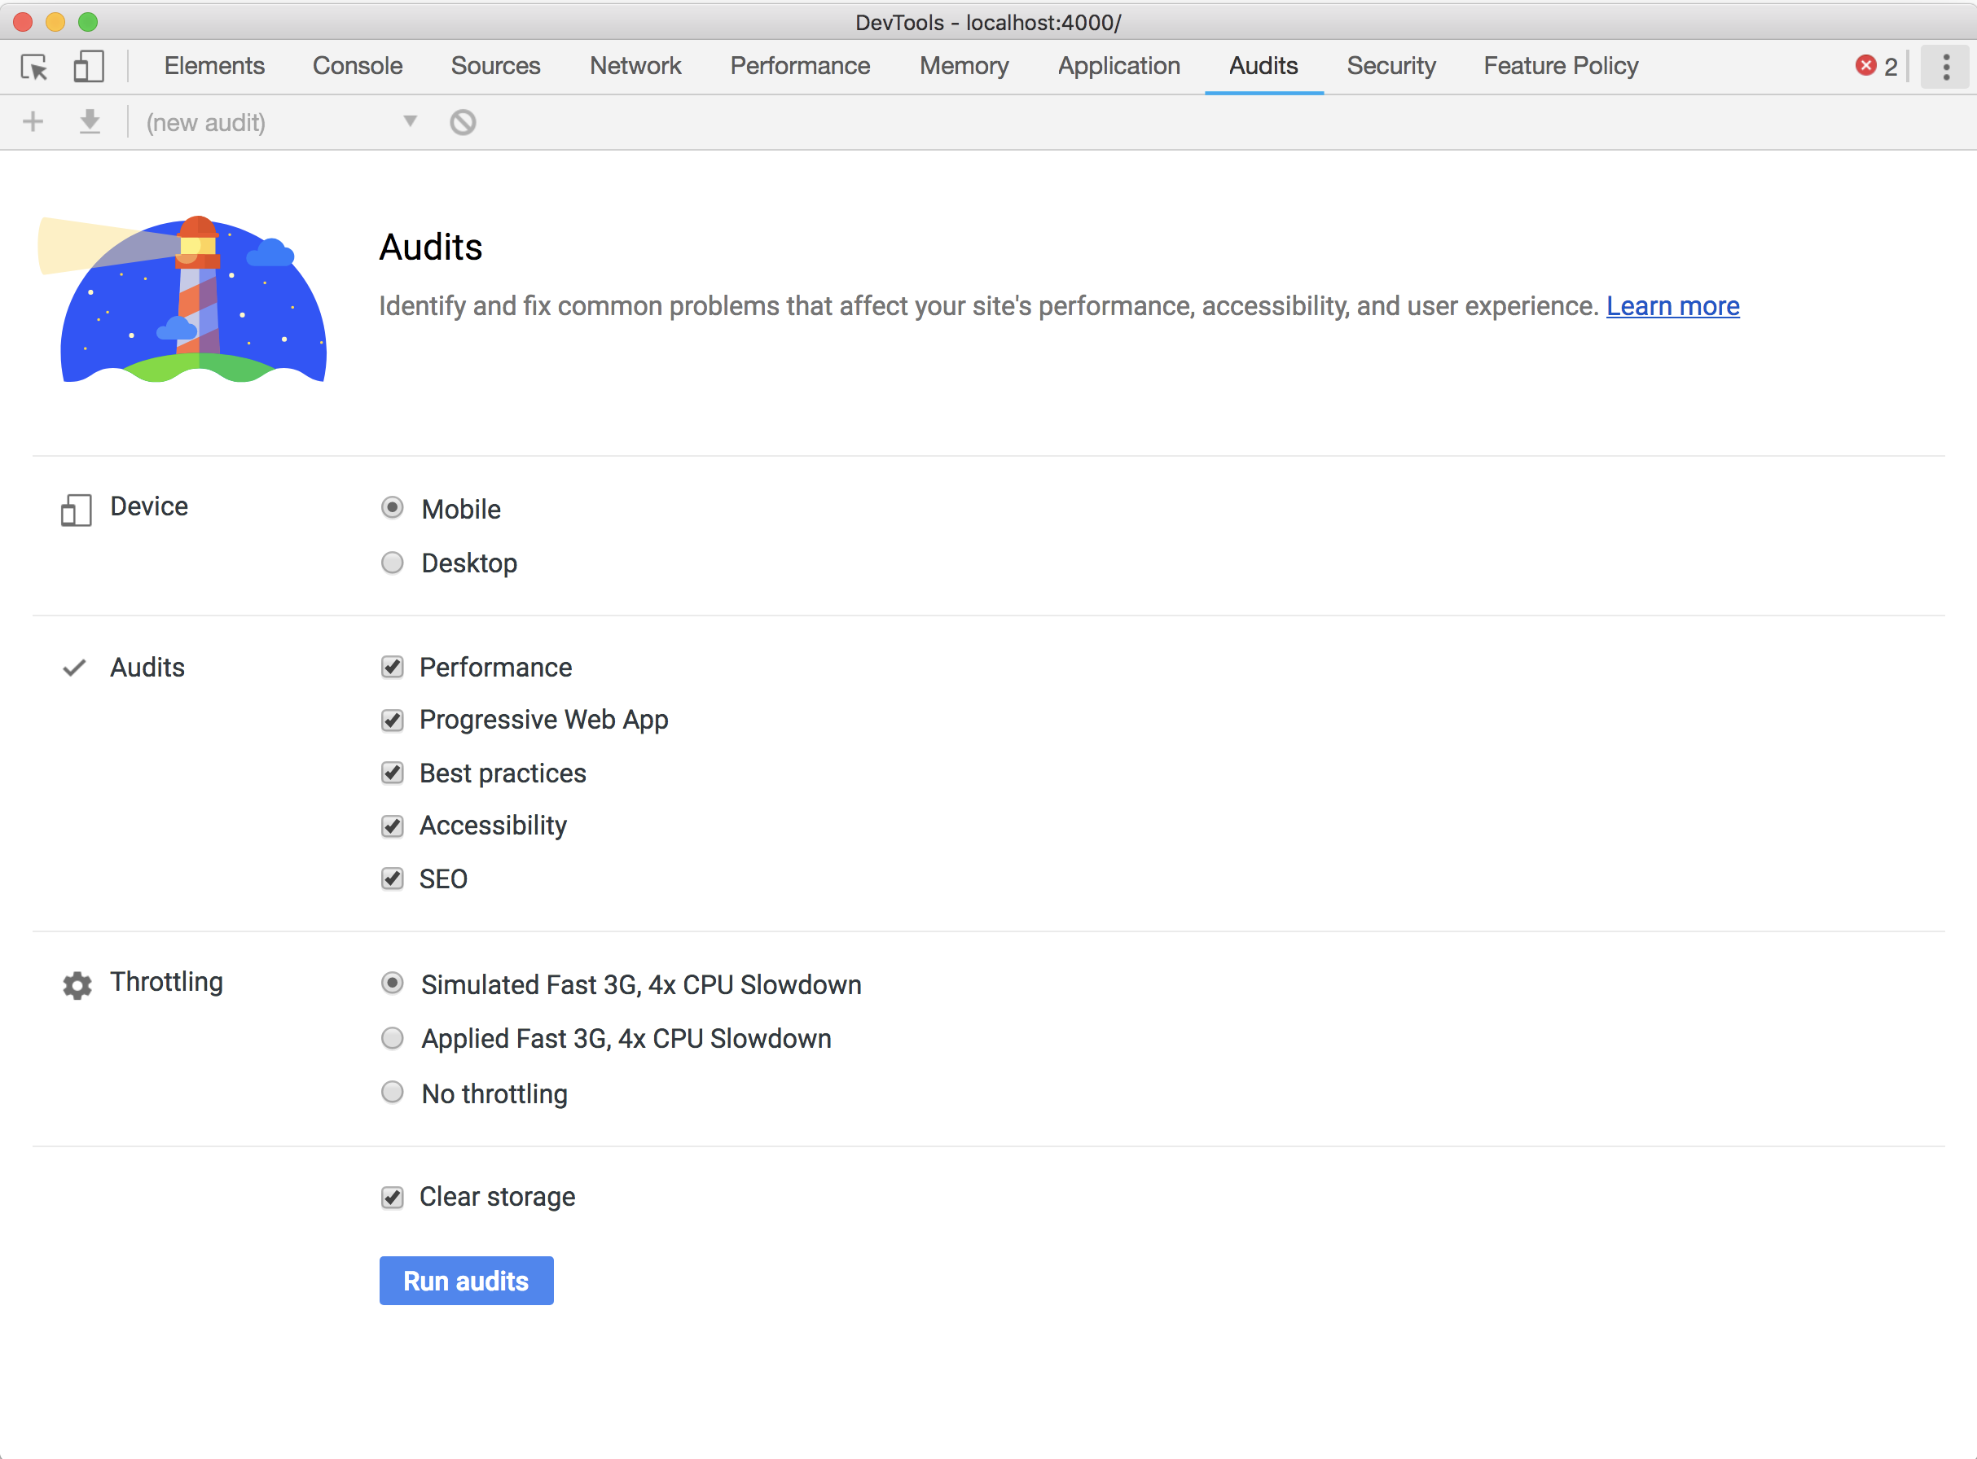Switch to the Network tab
Screen dimensions: 1977x1459
(635, 66)
